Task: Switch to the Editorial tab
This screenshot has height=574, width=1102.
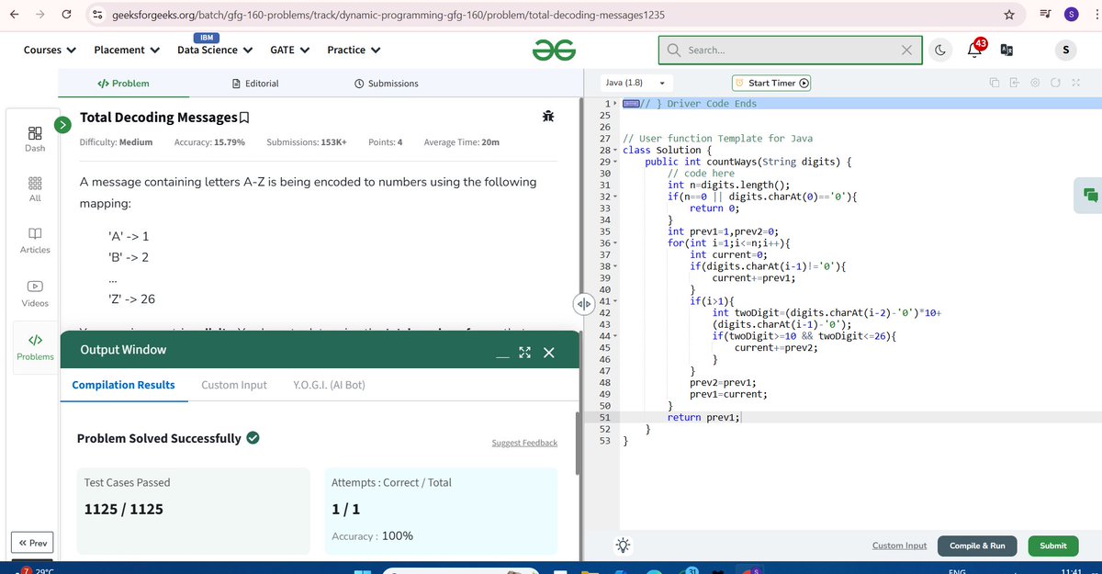Action: click(253, 83)
